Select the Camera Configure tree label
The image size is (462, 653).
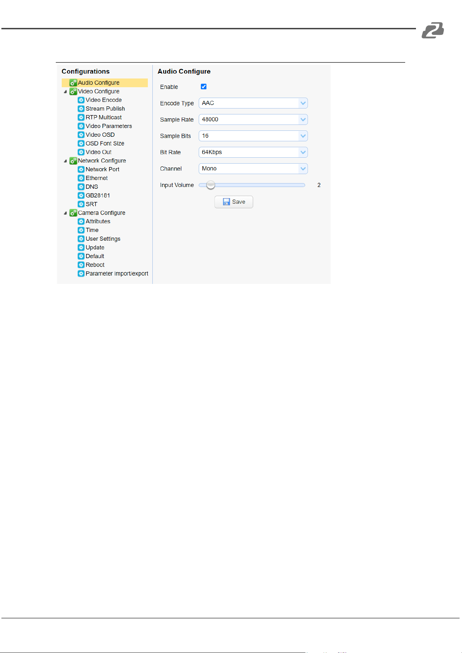(x=101, y=213)
